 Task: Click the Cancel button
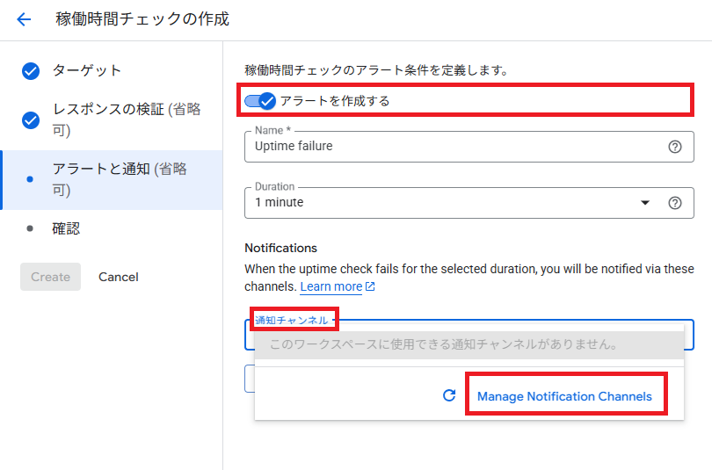coord(119,277)
